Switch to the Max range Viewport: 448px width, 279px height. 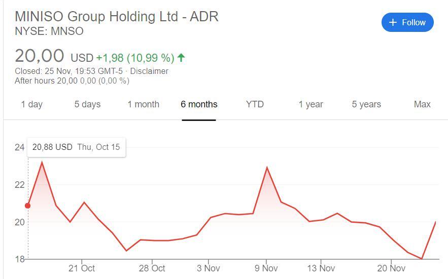pos(422,104)
